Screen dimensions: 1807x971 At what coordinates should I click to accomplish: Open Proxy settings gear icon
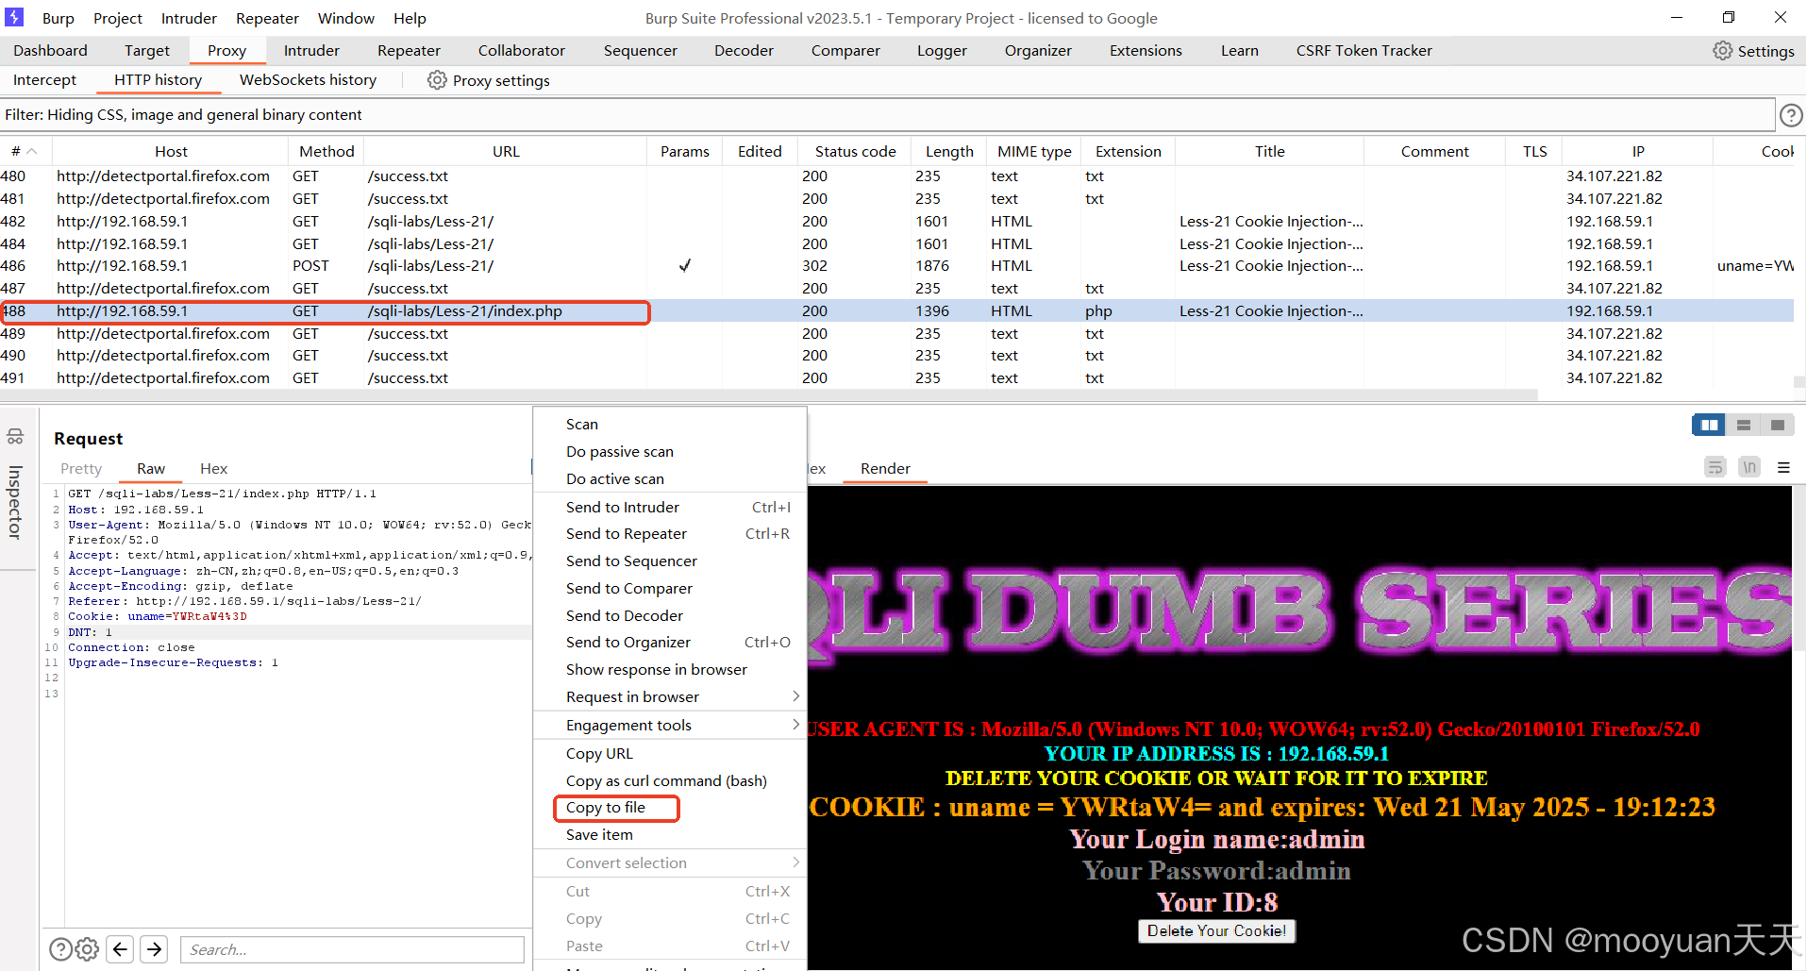click(x=437, y=80)
